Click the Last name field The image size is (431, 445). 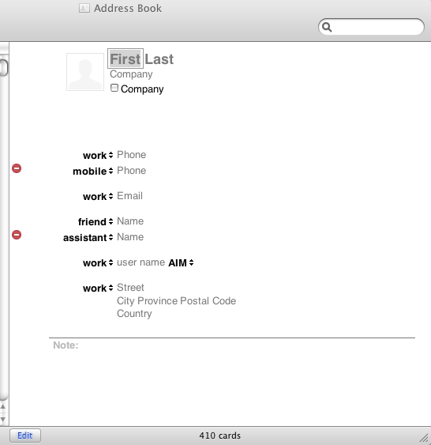point(159,59)
